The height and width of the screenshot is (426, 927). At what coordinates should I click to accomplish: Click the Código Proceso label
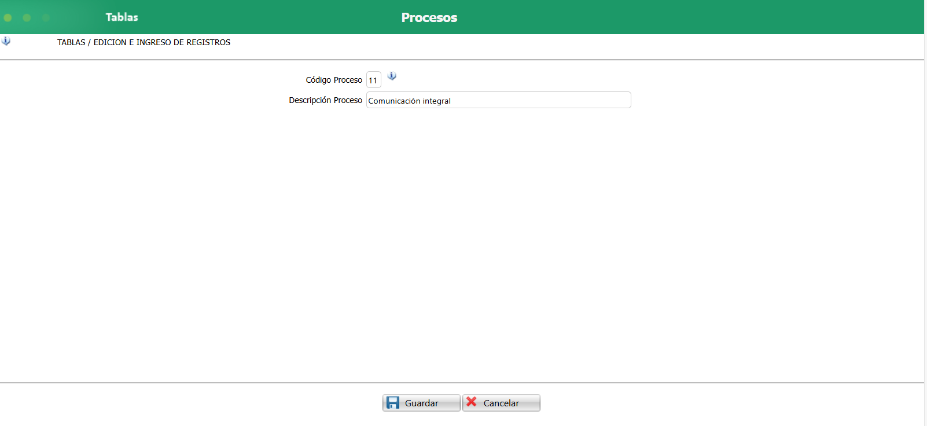coord(334,80)
